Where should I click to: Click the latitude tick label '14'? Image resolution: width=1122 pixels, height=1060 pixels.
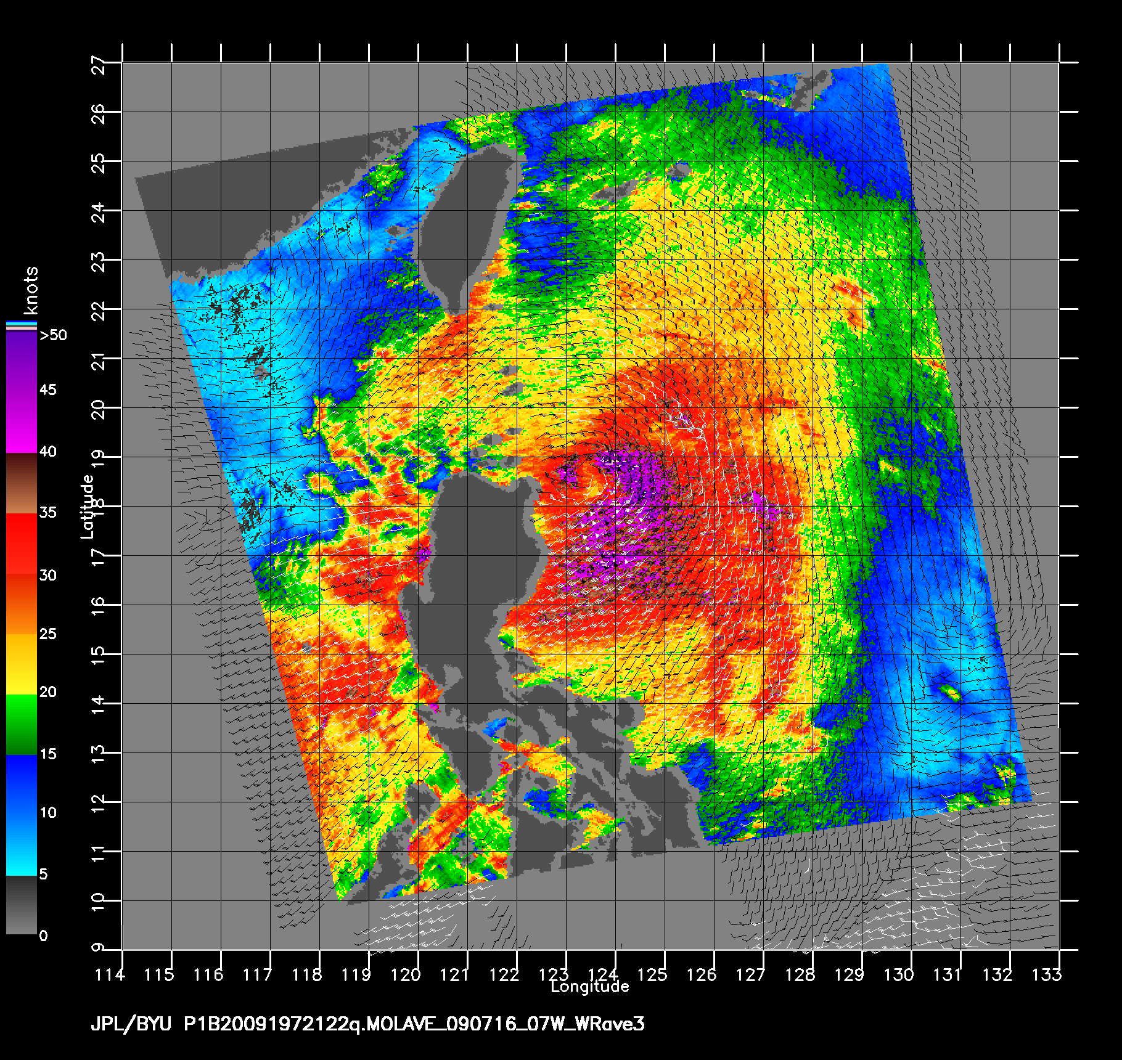pyautogui.click(x=98, y=706)
